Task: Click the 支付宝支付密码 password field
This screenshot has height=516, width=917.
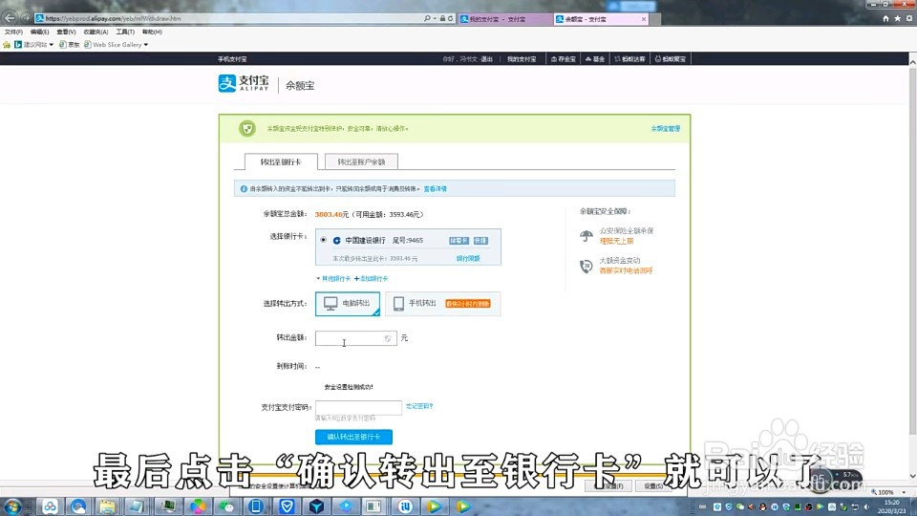Action: click(358, 407)
